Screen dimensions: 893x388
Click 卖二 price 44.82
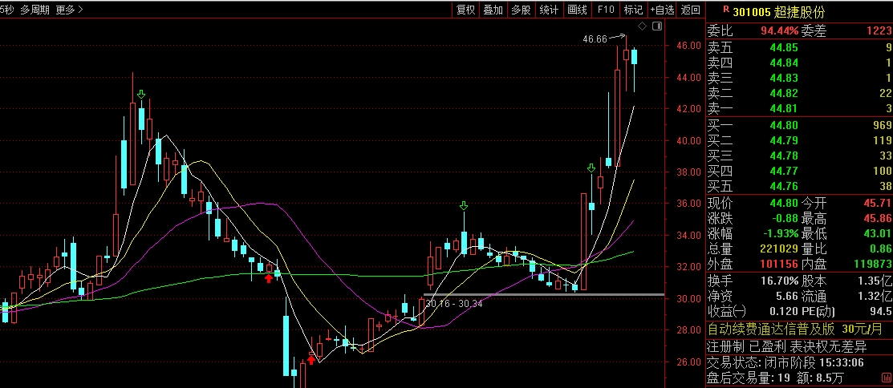[784, 94]
